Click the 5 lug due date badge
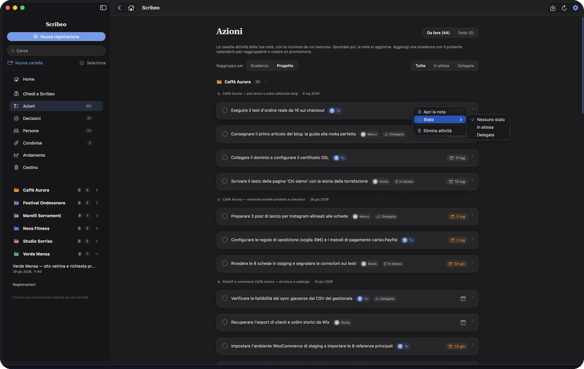Viewport: 584px width, 369px height. [x=457, y=217]
